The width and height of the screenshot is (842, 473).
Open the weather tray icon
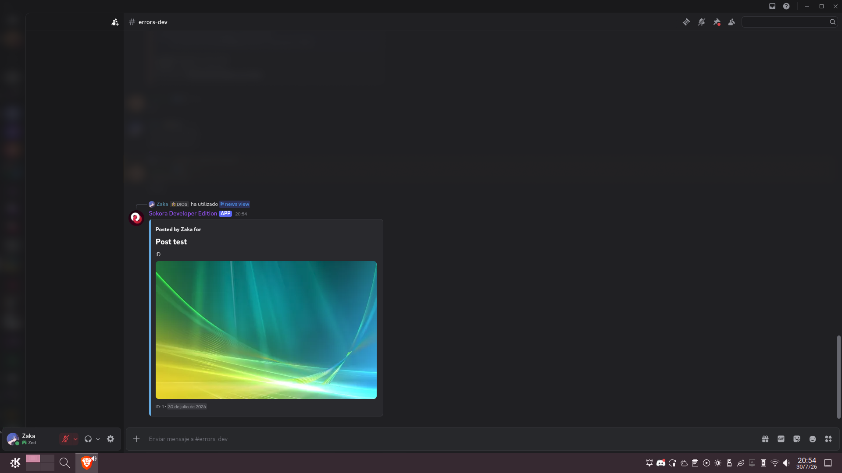click(684, 463)
